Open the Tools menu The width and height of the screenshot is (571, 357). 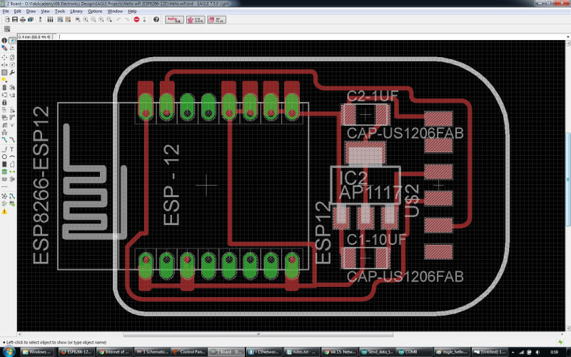point(60,11)
